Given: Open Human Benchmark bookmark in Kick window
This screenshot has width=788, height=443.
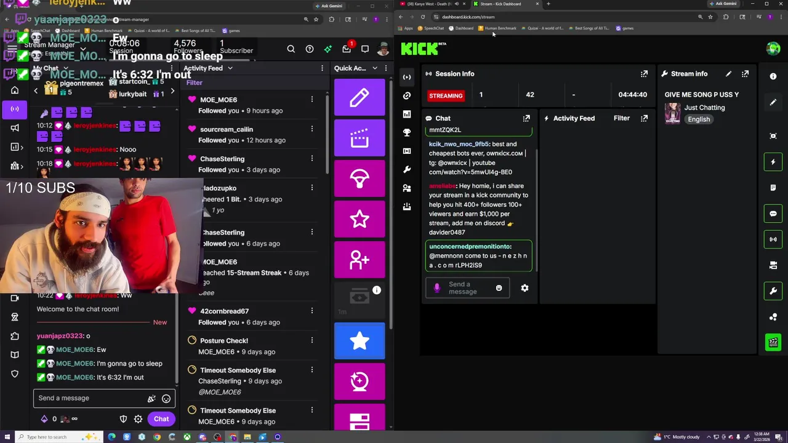Looking at the screenshot, I should coord(497,28).
